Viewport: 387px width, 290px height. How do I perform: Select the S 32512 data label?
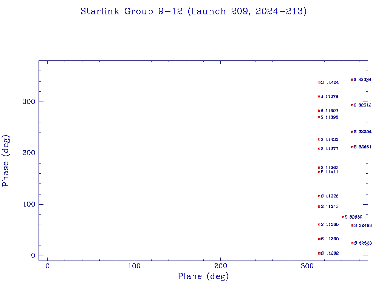[362, 105]
